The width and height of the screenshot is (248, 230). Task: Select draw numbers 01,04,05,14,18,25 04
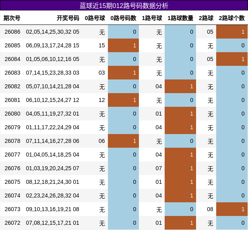pos(52,155)
